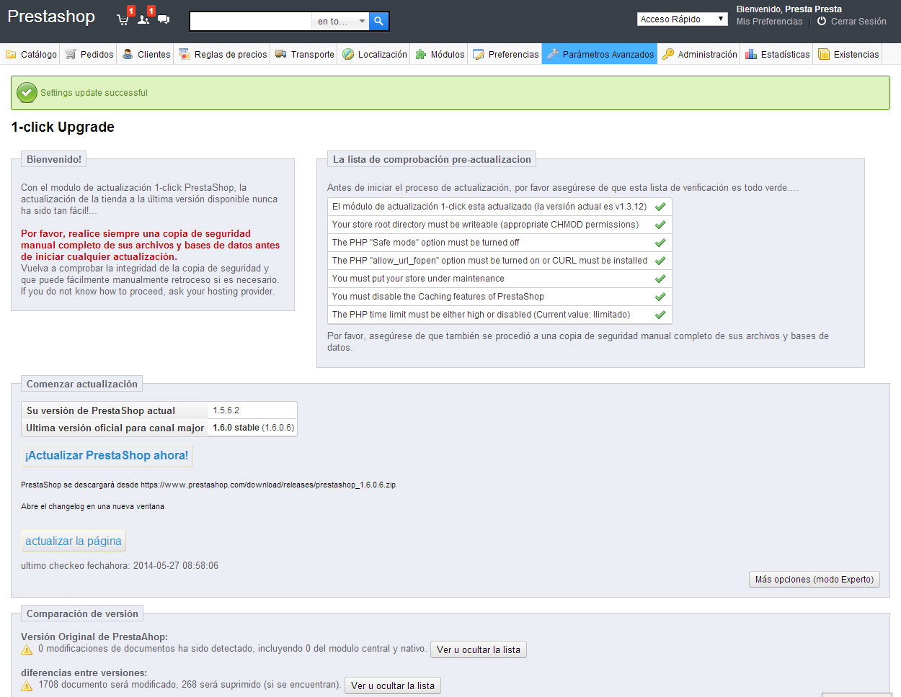Click the checkmark for store under maintenance row
Screen dimensions: 901x697
(660, 279)
